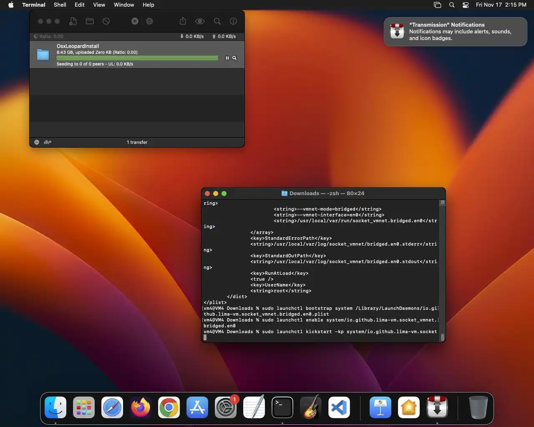Click the download speed 0.0 KB/s indicator

tap(192, 36)
